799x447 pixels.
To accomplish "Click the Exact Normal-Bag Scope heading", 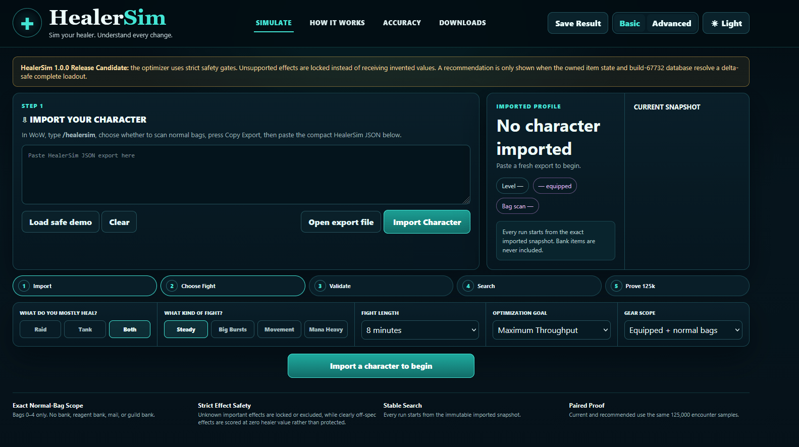I will coord(48,406).
